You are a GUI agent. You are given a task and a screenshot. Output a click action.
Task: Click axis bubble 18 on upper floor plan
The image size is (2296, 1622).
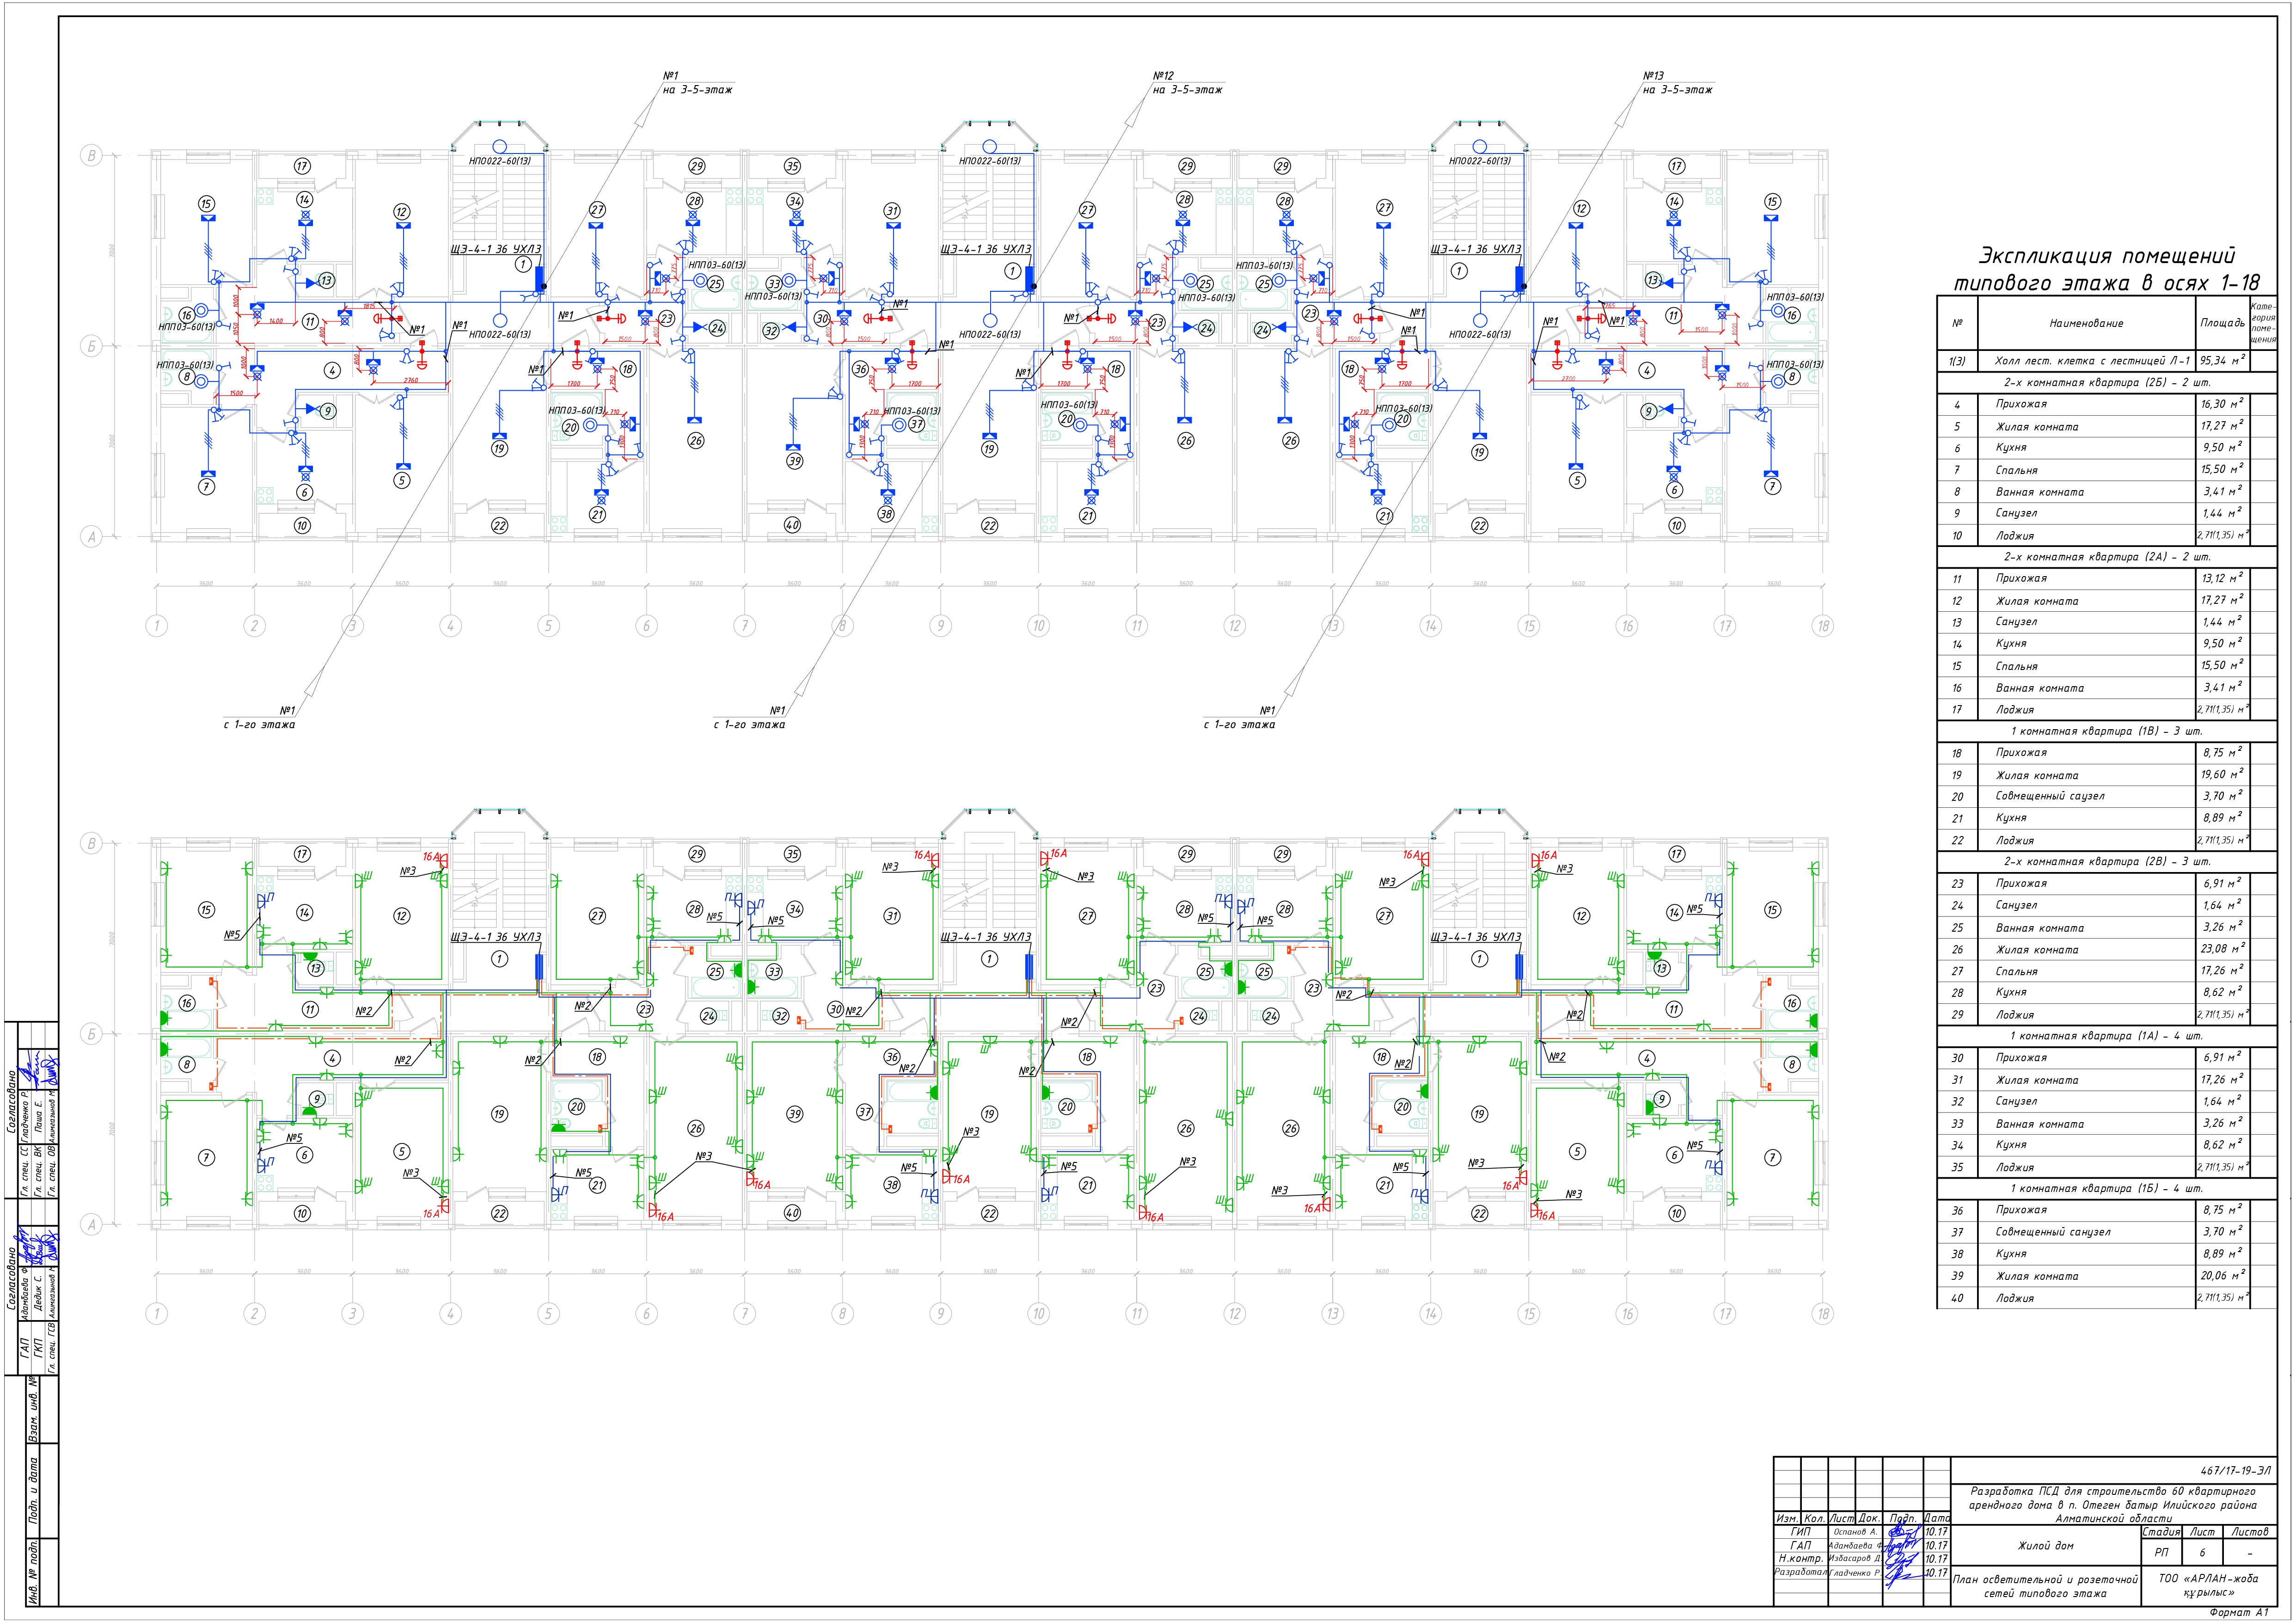tap(1822, 626)
